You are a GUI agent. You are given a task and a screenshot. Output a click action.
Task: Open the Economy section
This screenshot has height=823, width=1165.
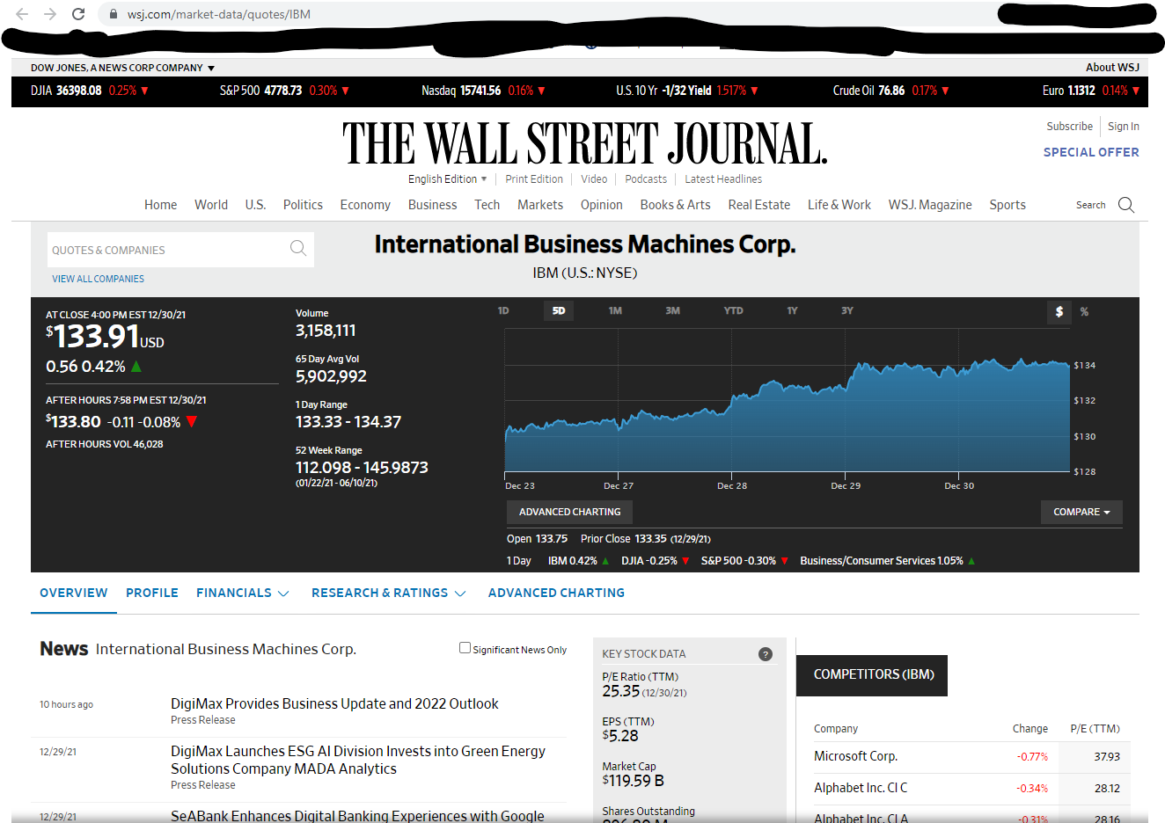coord(365,205)
